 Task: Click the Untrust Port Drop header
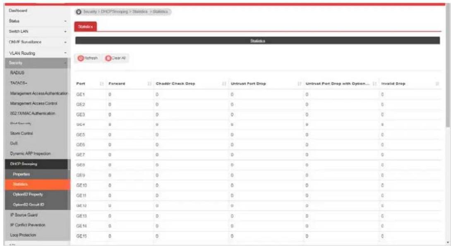(248, 84)
